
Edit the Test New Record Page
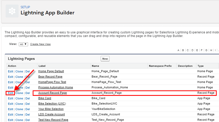point(10,120)
